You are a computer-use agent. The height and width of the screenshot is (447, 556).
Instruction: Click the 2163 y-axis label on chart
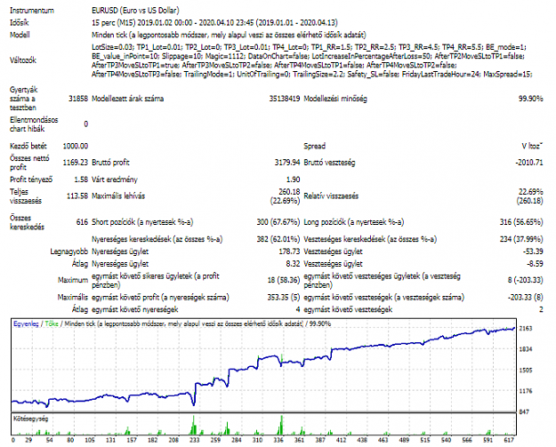(526, 328)
